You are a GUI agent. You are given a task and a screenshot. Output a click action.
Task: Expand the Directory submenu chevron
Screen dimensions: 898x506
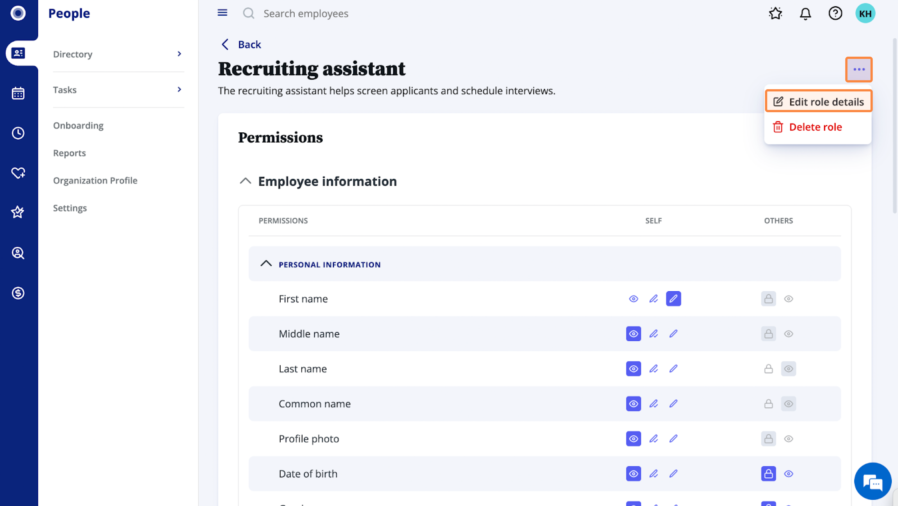tap(179, 54)
